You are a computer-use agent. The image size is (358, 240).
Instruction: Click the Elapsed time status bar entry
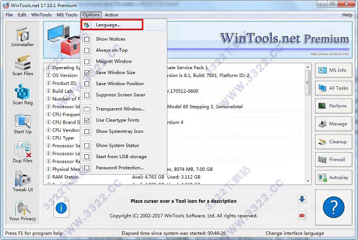(173, 233)
